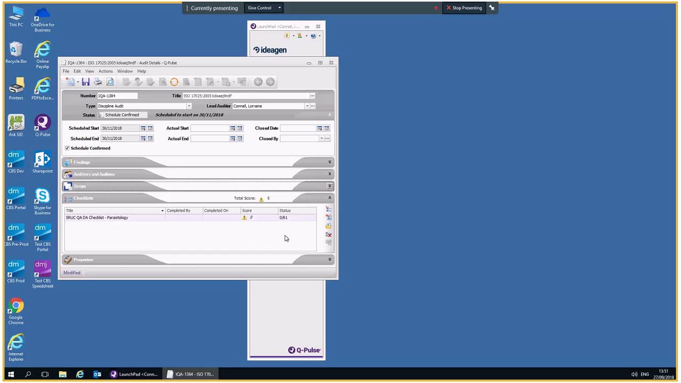Image resolution: width=681 pixels, height=383 pixels.
Task: Click the Actual Start date field
Action: click(210, 128)
